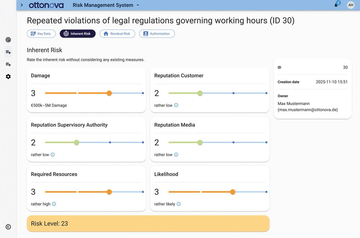
Task: Switch to the Residual Risk tab
Action: click(117, 33)
